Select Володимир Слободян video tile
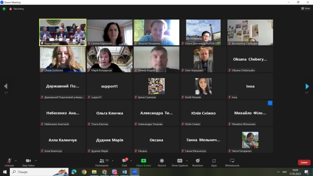Viewport: 313px width, 176px height. 250,32
